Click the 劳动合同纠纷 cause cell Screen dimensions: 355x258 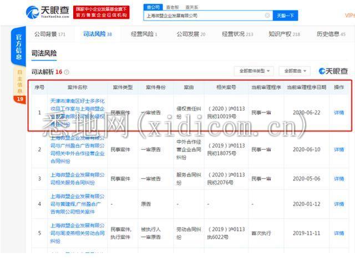(x=189, y=233)
